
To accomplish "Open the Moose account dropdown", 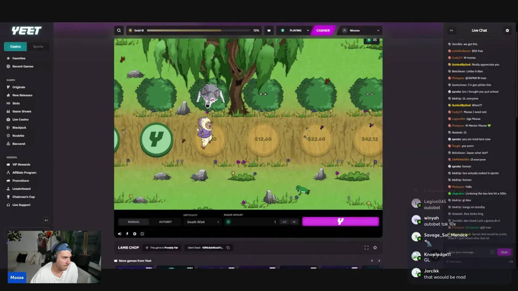I will pyautogui.click(x=361, y=30).
